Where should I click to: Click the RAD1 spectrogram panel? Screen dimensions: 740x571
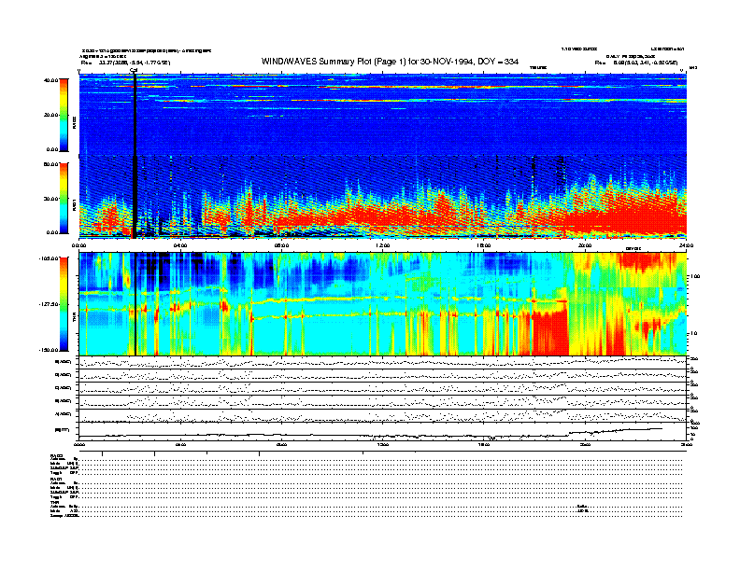pyautogui.click(x=383, y=197)
